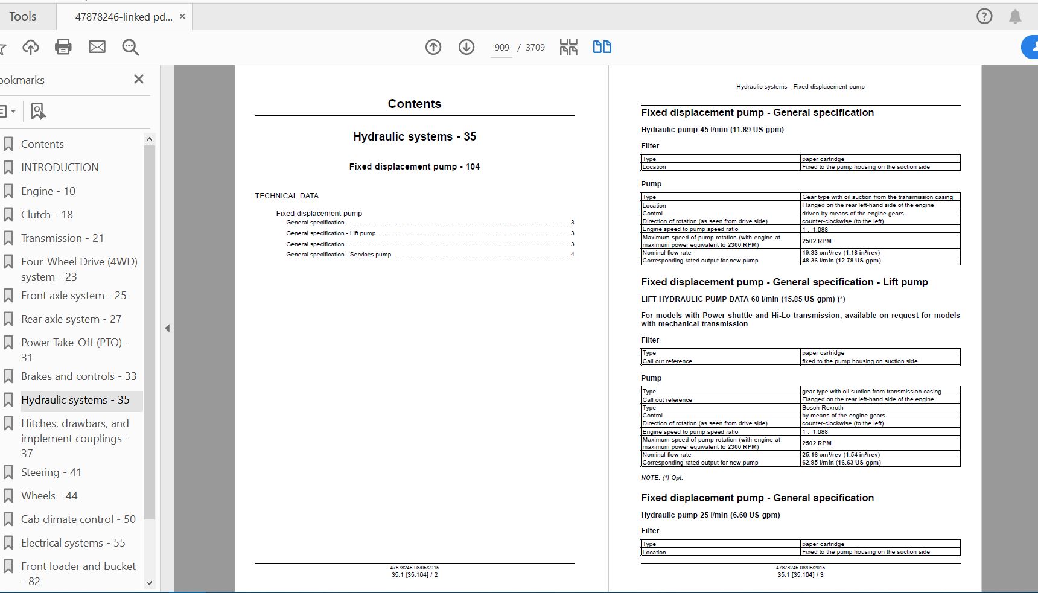The width and height of the screenshot is (1038, 593).
Task: Toggle the fit page scrolling mode icon
Action: coord(568,47)
